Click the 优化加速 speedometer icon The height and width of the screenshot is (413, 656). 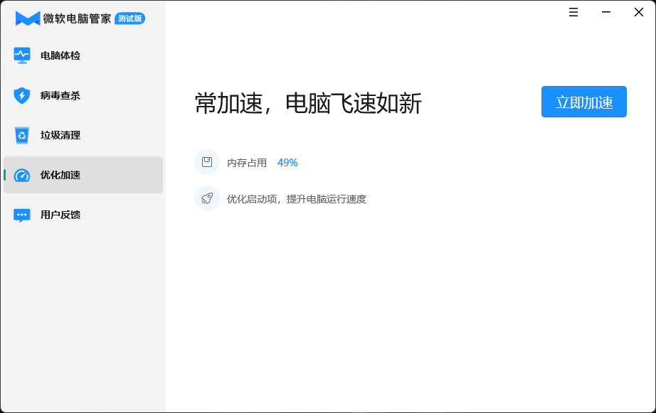point(22,175)
